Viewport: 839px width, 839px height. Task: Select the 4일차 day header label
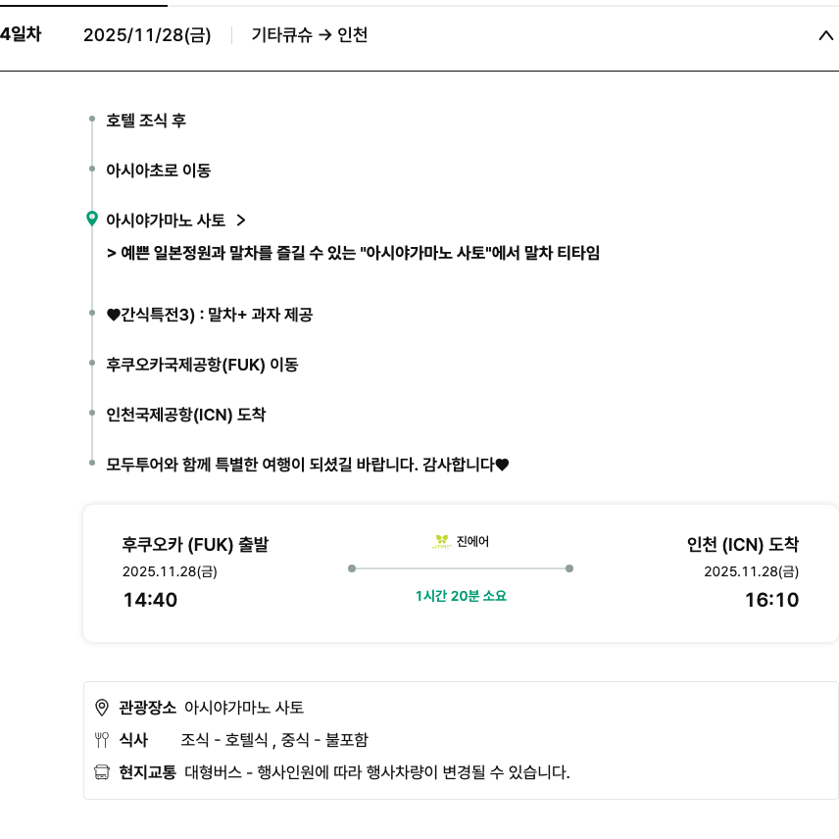point(21,35)
